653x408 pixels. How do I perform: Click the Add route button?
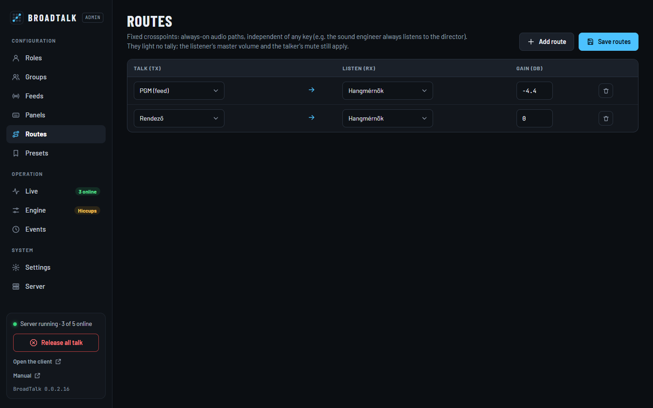546,42
